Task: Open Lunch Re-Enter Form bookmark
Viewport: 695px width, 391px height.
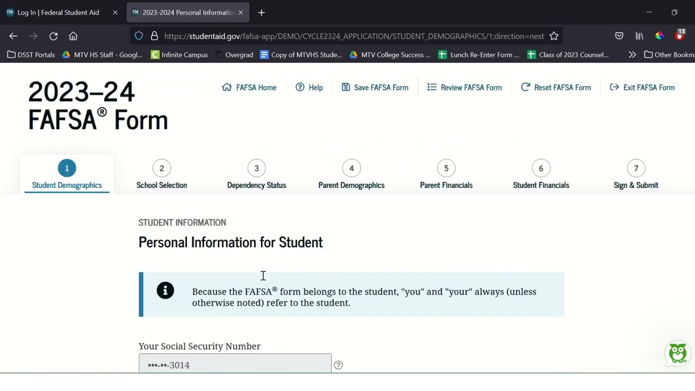Action: pyautogui.click(x=478, y=54)
